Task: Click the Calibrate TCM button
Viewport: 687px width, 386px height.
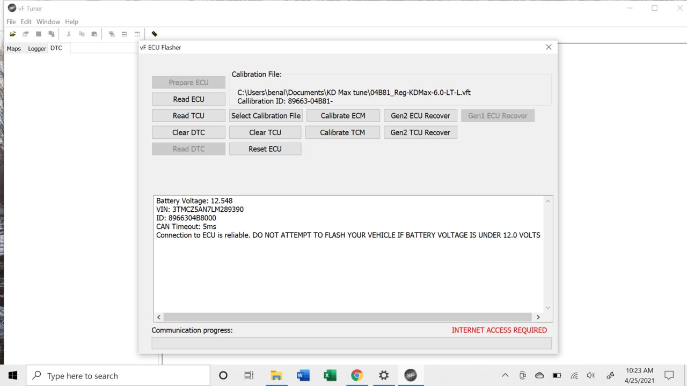Action: (x=342, y=132)
